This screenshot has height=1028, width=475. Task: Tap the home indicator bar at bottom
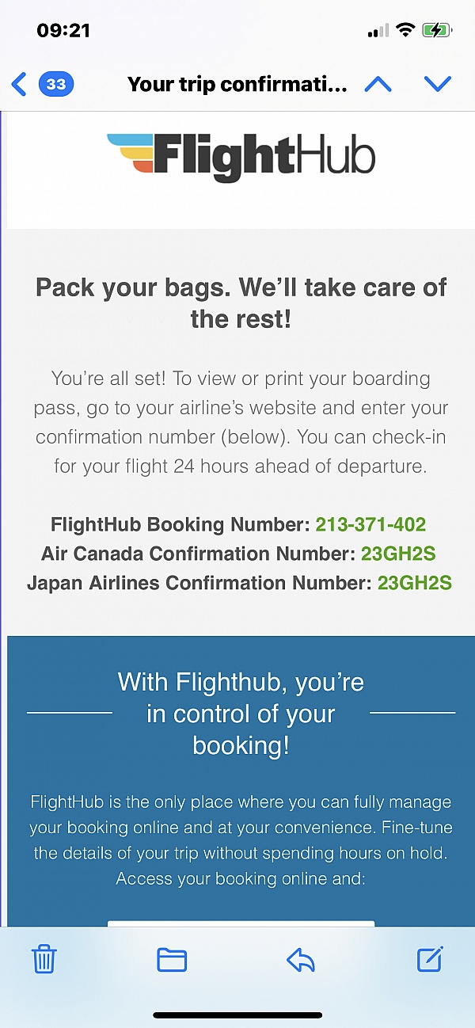coord(237,1014)
